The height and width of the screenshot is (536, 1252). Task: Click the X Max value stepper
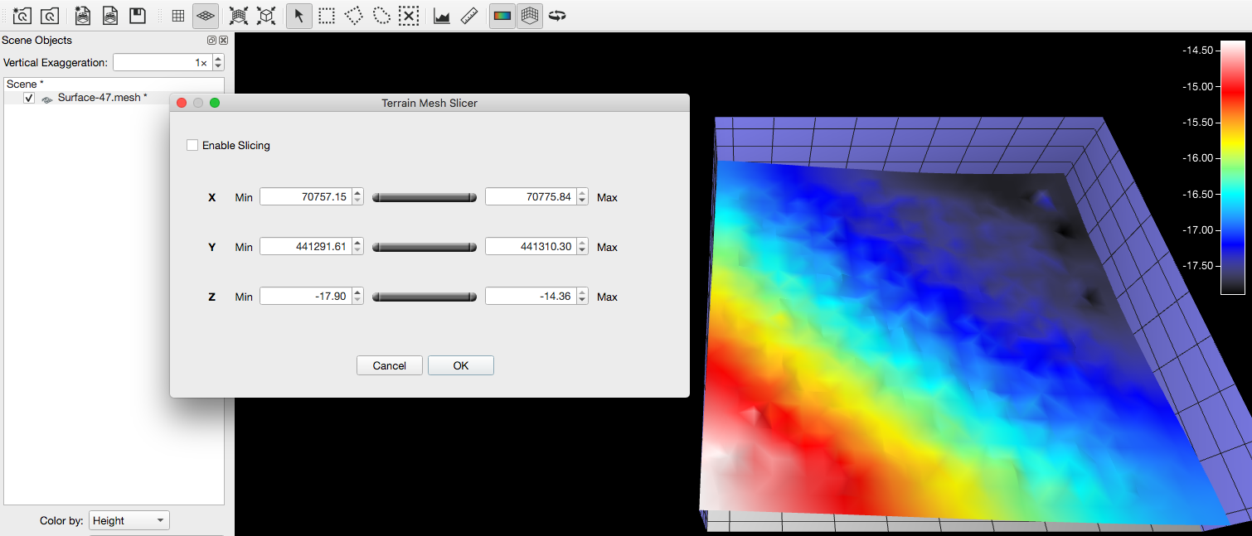tap(582, 197)
